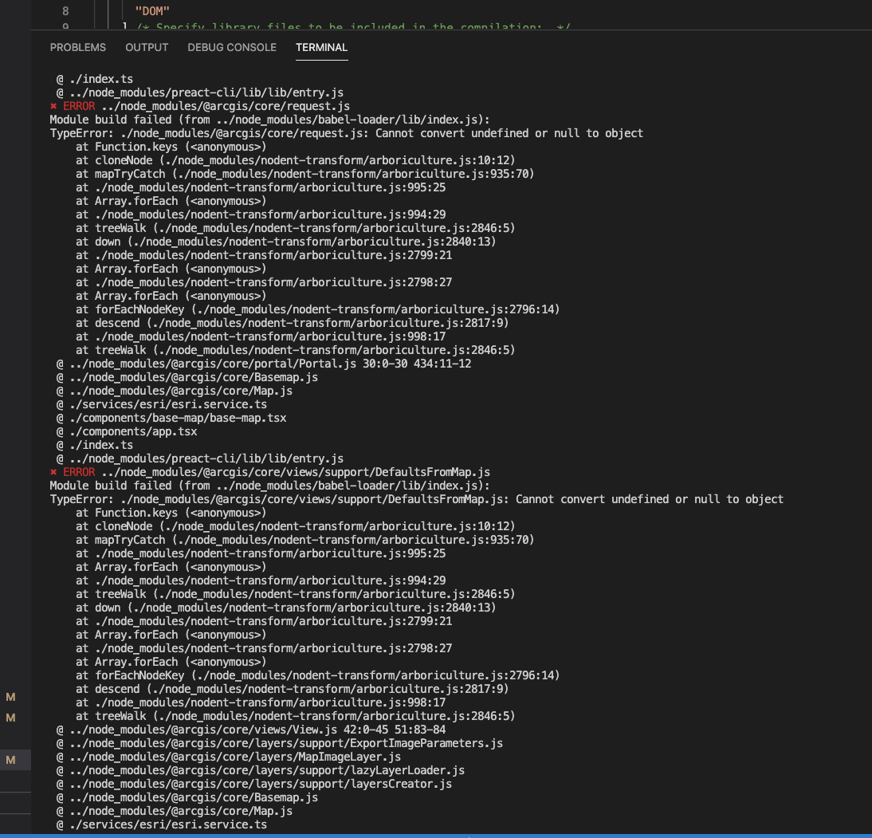Switch to the PROBLEMS tab

(77, 47)
